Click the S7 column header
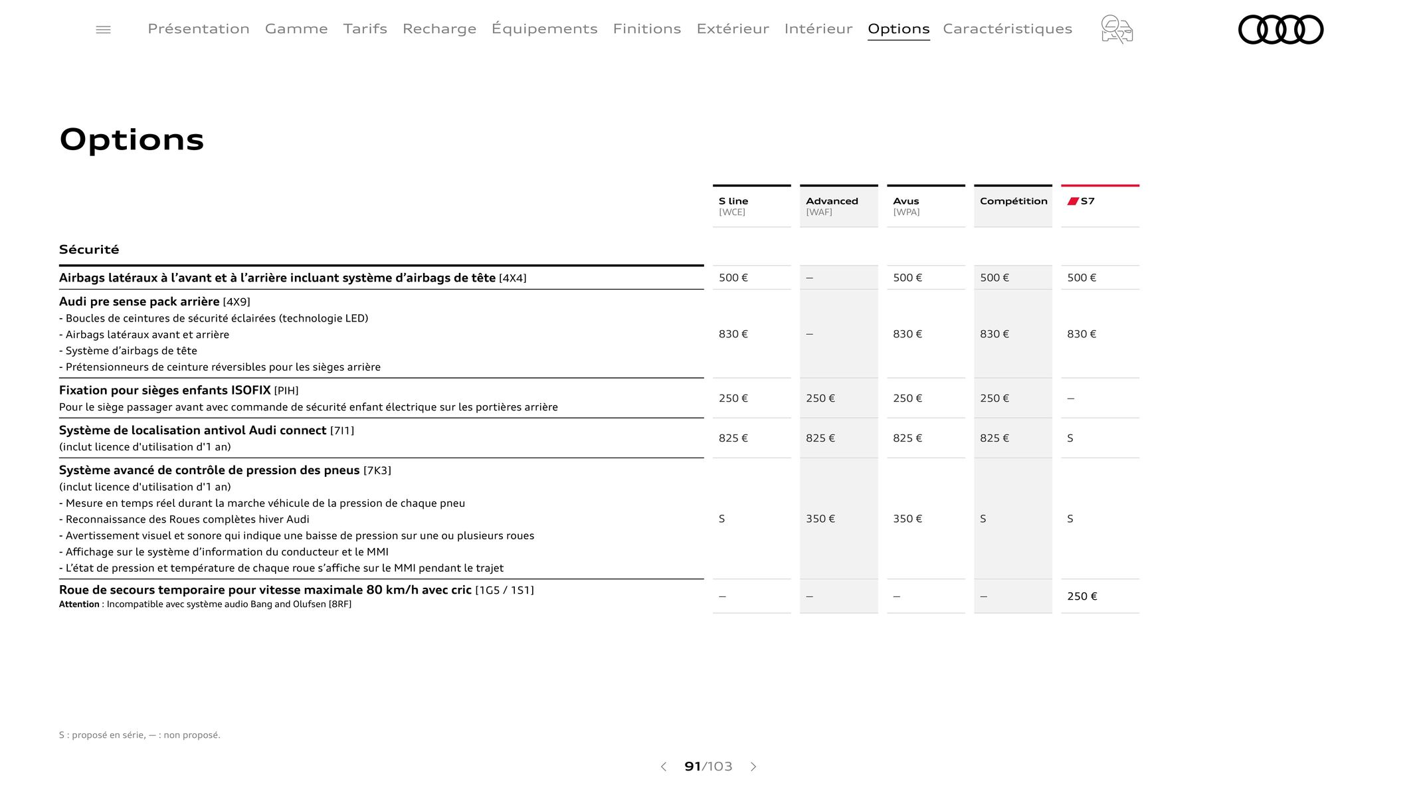 click(x=1100, y=206)
